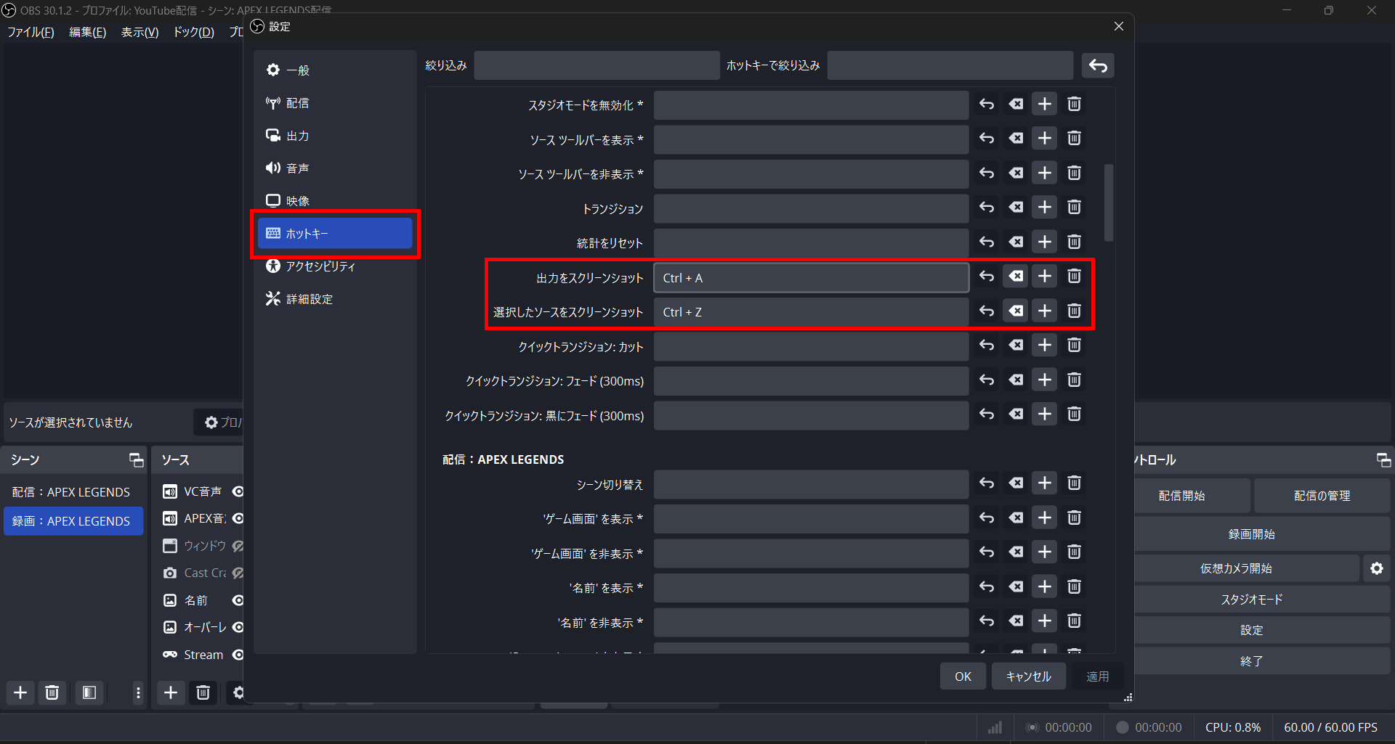Viewport: 1395px width, 744px height.
Task: Select the ホットキー settings category
Action: pos(335,234)
